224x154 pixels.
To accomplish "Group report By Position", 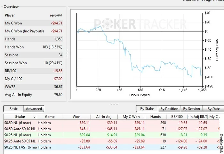I will pyautogui.click(x=169, y=109).
